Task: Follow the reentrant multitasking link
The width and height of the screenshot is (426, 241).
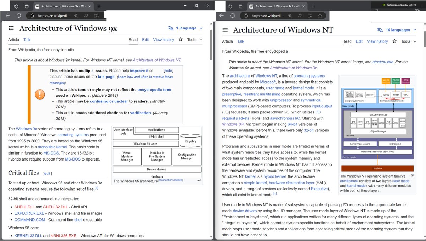Action: [262, 94]
